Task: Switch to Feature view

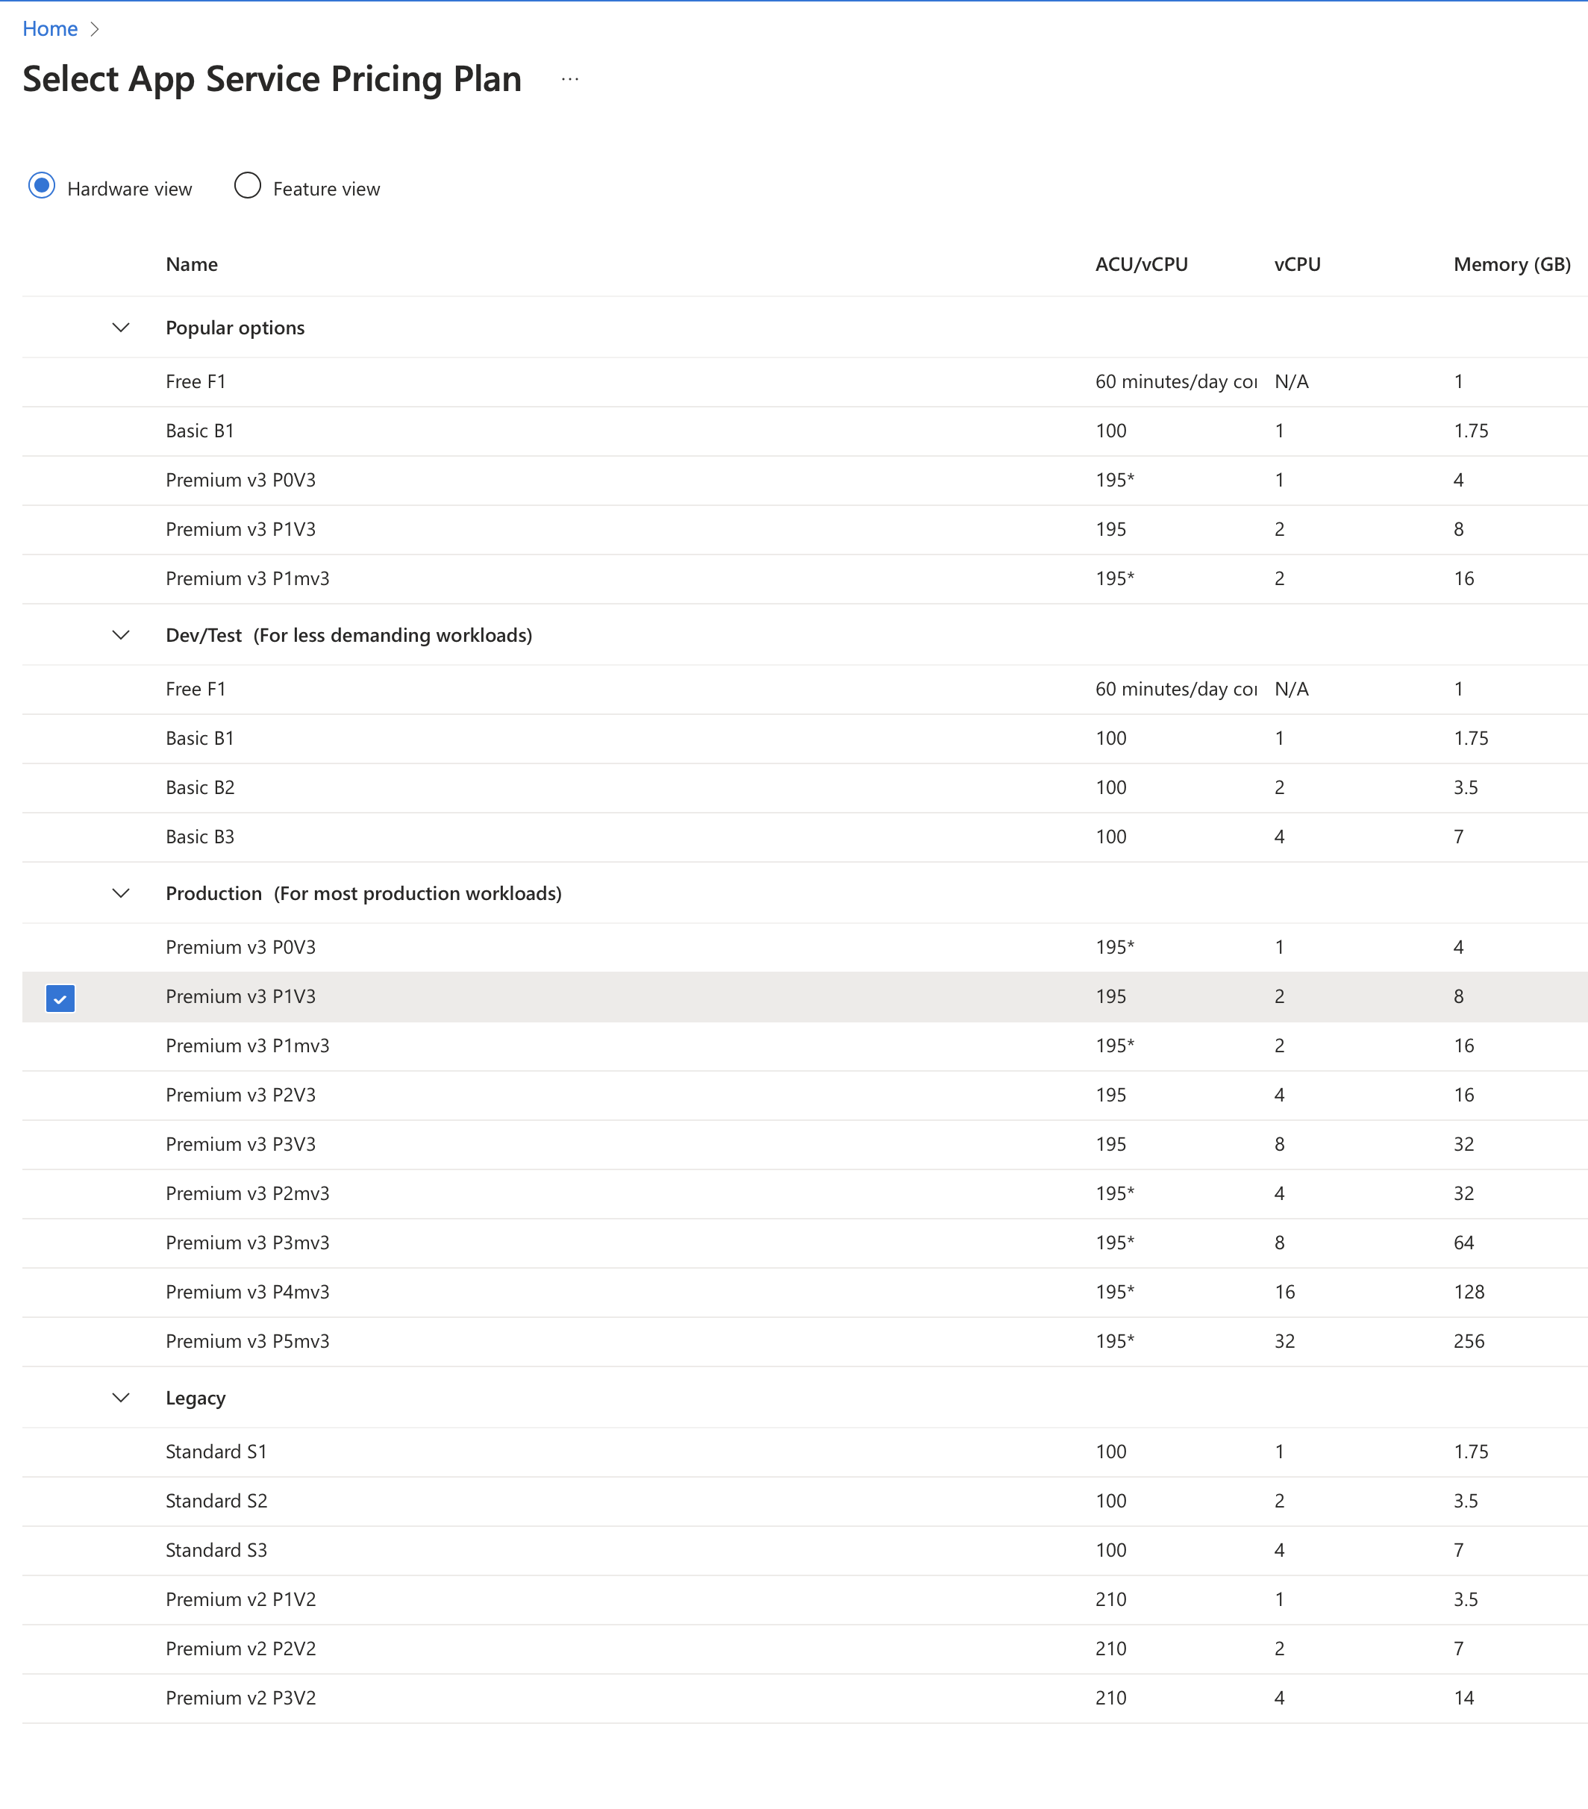Action: 247,186
